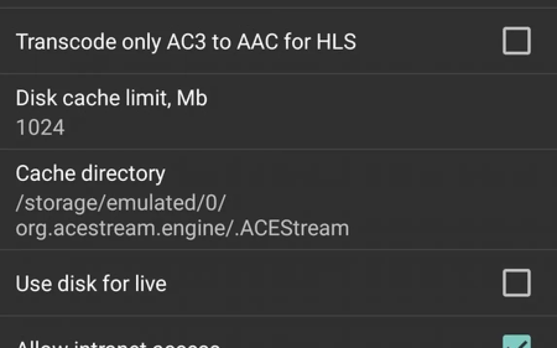This screenshot has height=348, width=557.
Task: Enable the Use disk for live checkbox
Action: 516,283
